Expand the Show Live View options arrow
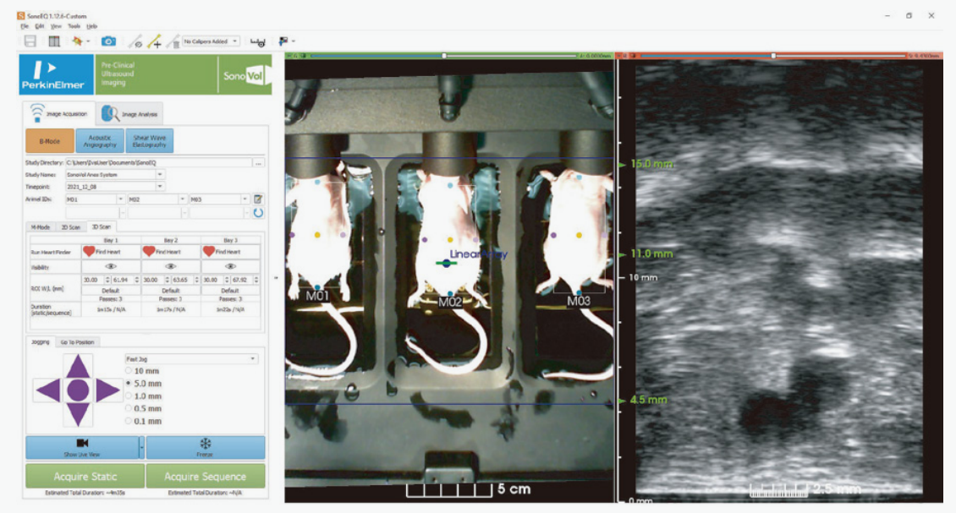The width and height of the screenshot is (956, 513). click(x=141, y=448)
